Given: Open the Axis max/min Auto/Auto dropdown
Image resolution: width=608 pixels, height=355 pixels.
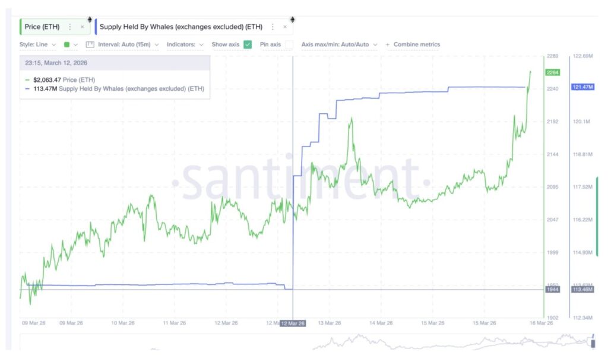Looking at the screenshot, I should (339, 45).
